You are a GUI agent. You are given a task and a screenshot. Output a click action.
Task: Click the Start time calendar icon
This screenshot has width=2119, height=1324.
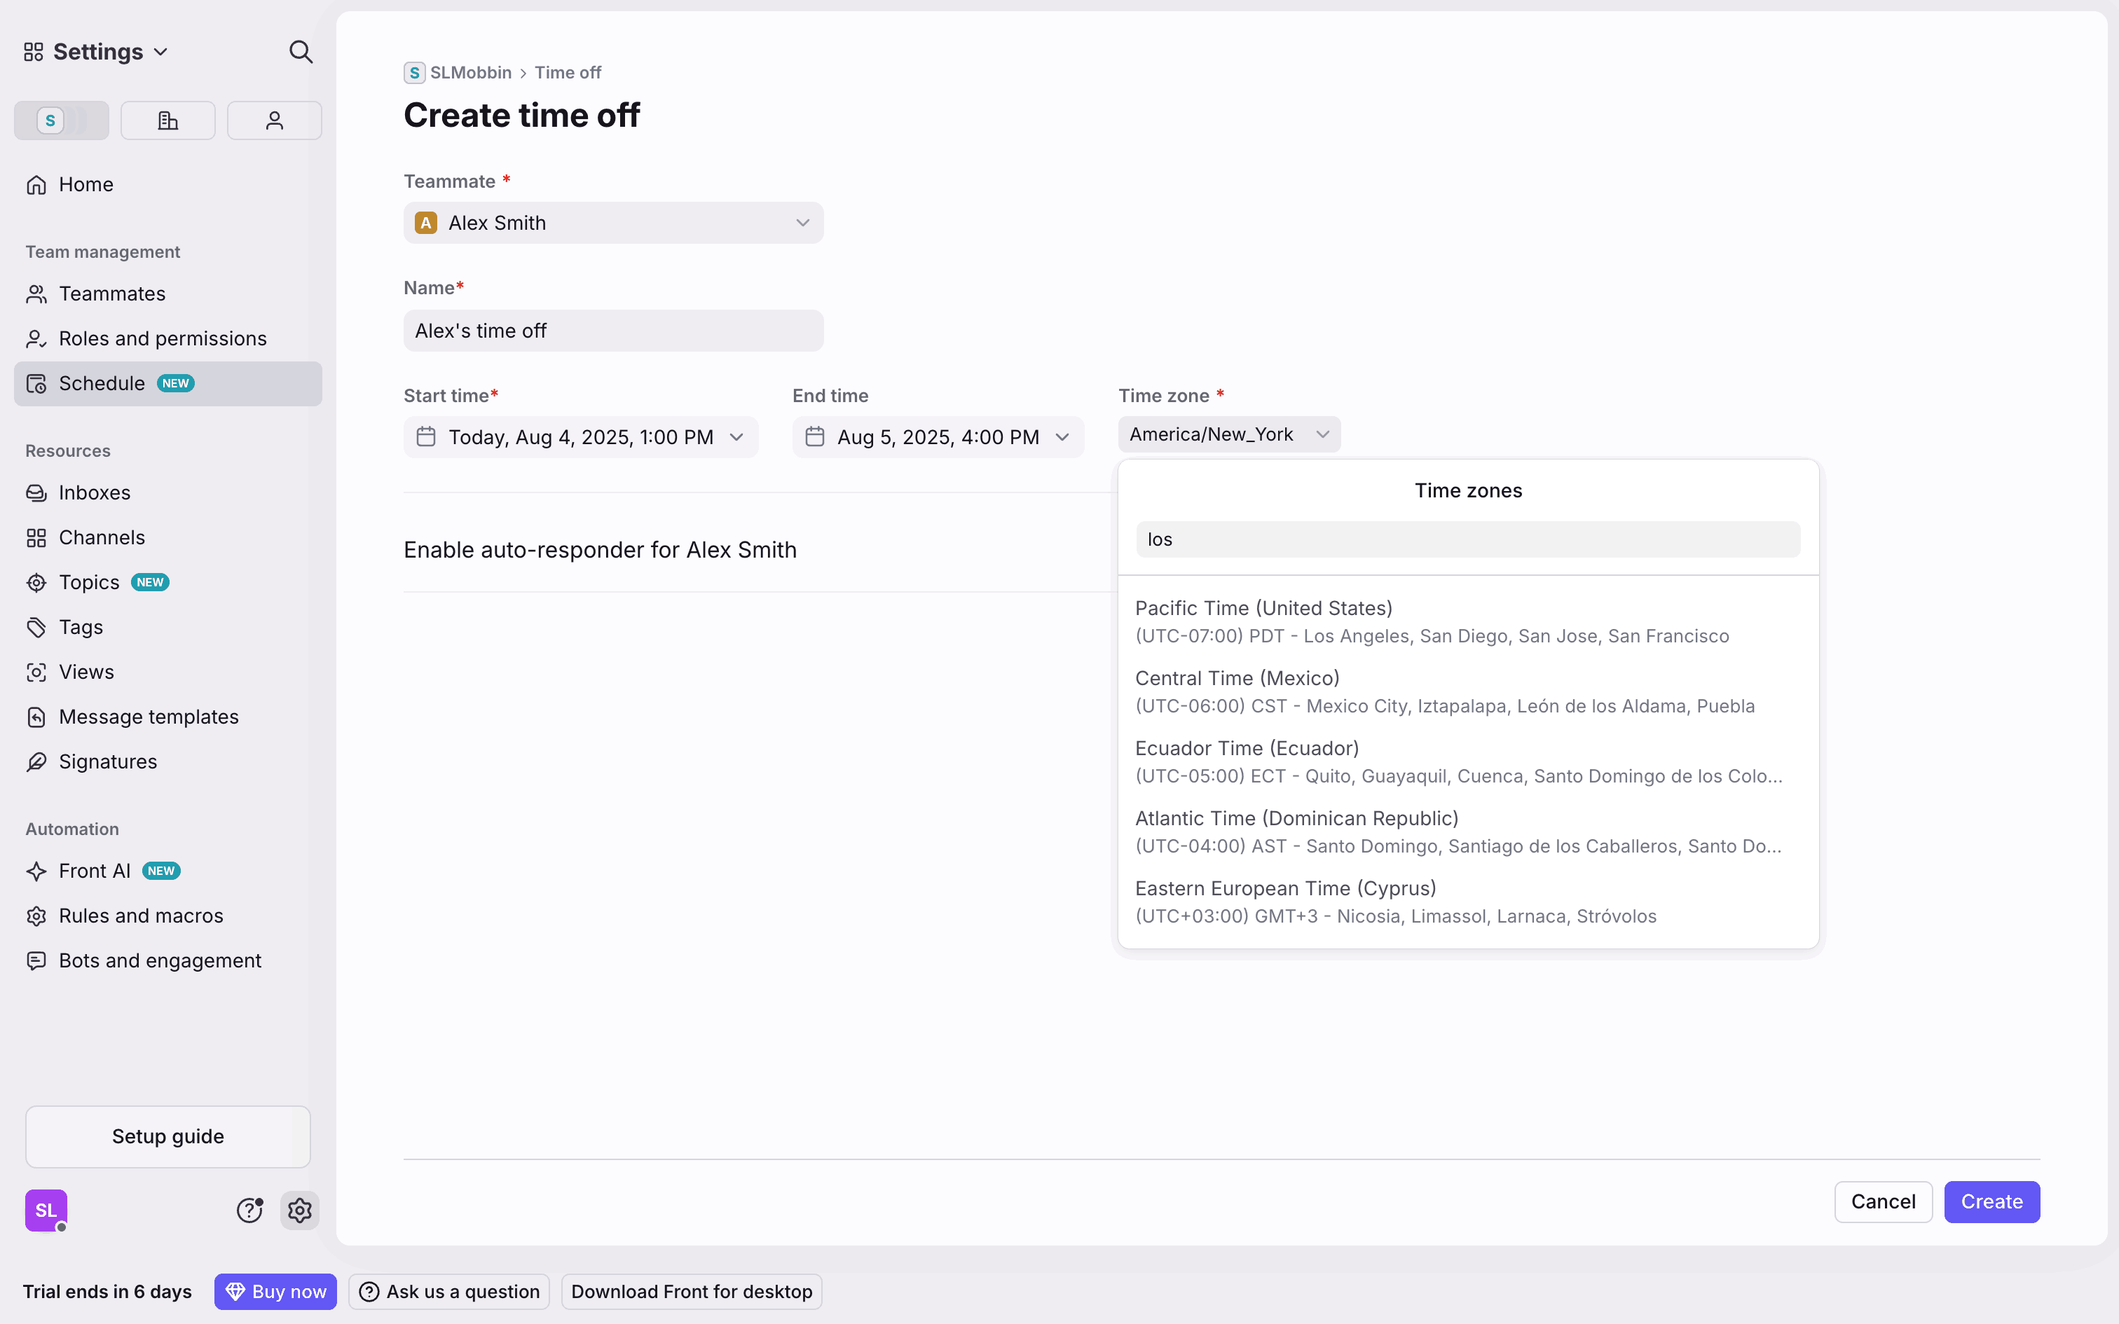click(427, 437)
